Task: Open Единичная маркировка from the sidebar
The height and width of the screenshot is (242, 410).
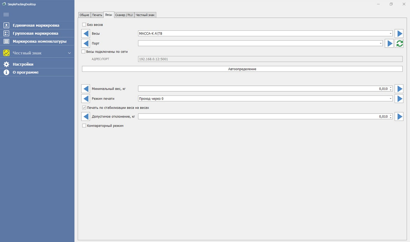Action: pyautogui.click(x=37, y=25)
